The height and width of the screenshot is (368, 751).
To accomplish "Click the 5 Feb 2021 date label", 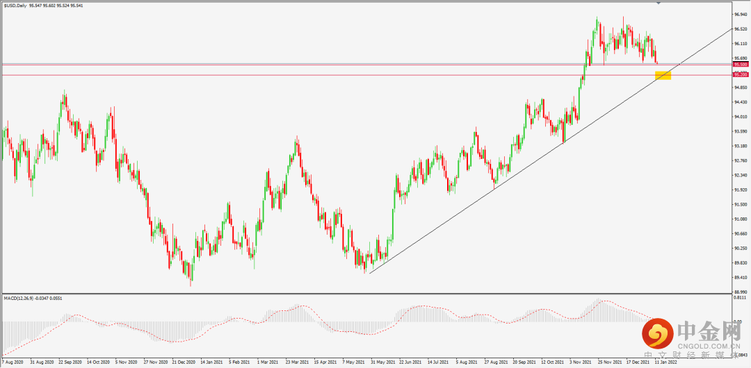I will (x=241, y=362).
